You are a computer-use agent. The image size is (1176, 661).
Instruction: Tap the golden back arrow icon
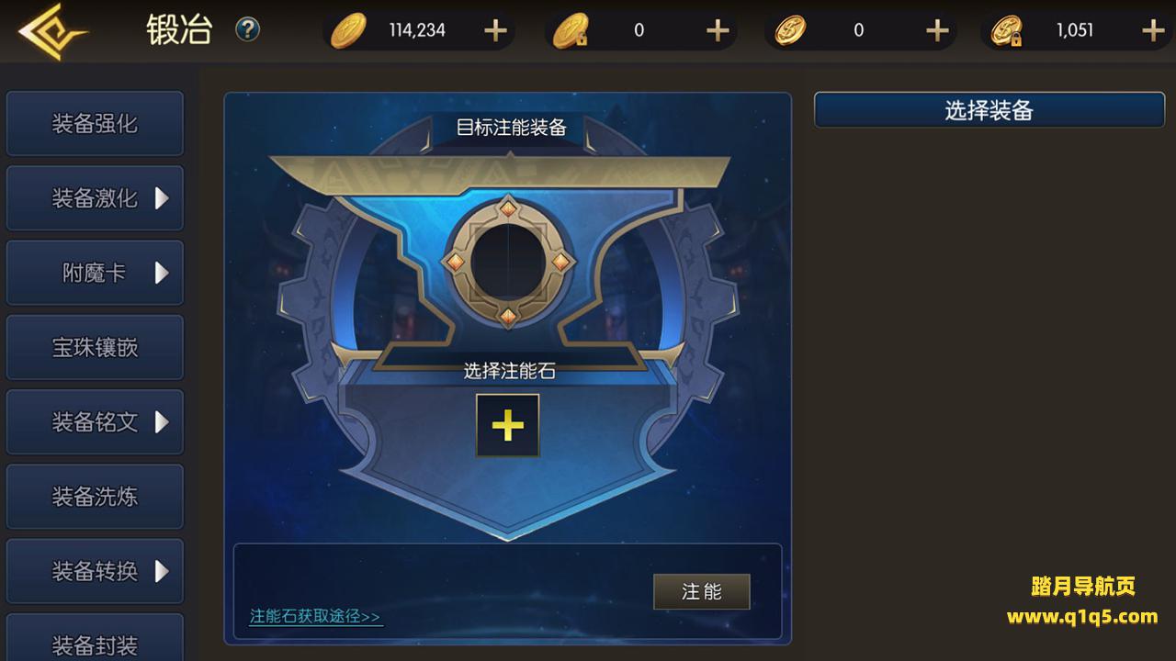click(52, 31)
